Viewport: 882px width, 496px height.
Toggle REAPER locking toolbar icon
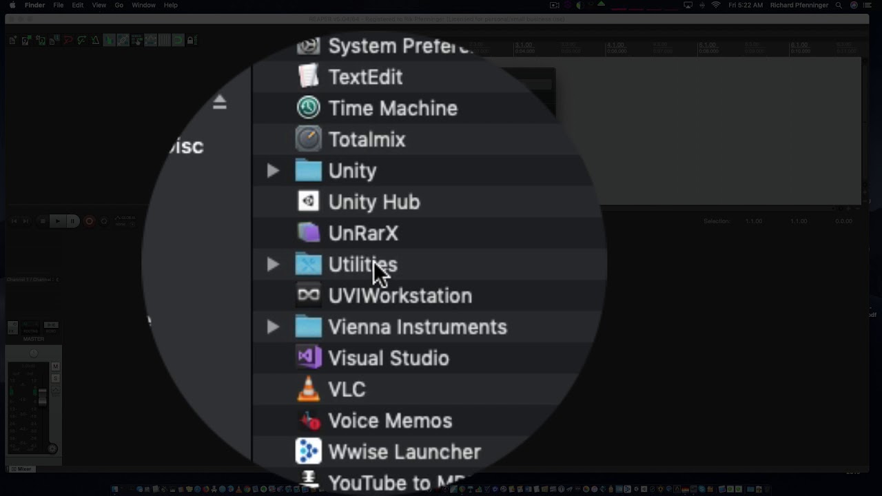point(192,41)
